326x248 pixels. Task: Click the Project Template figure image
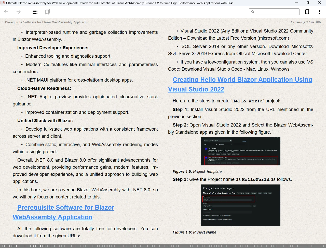tap(240, 151)
